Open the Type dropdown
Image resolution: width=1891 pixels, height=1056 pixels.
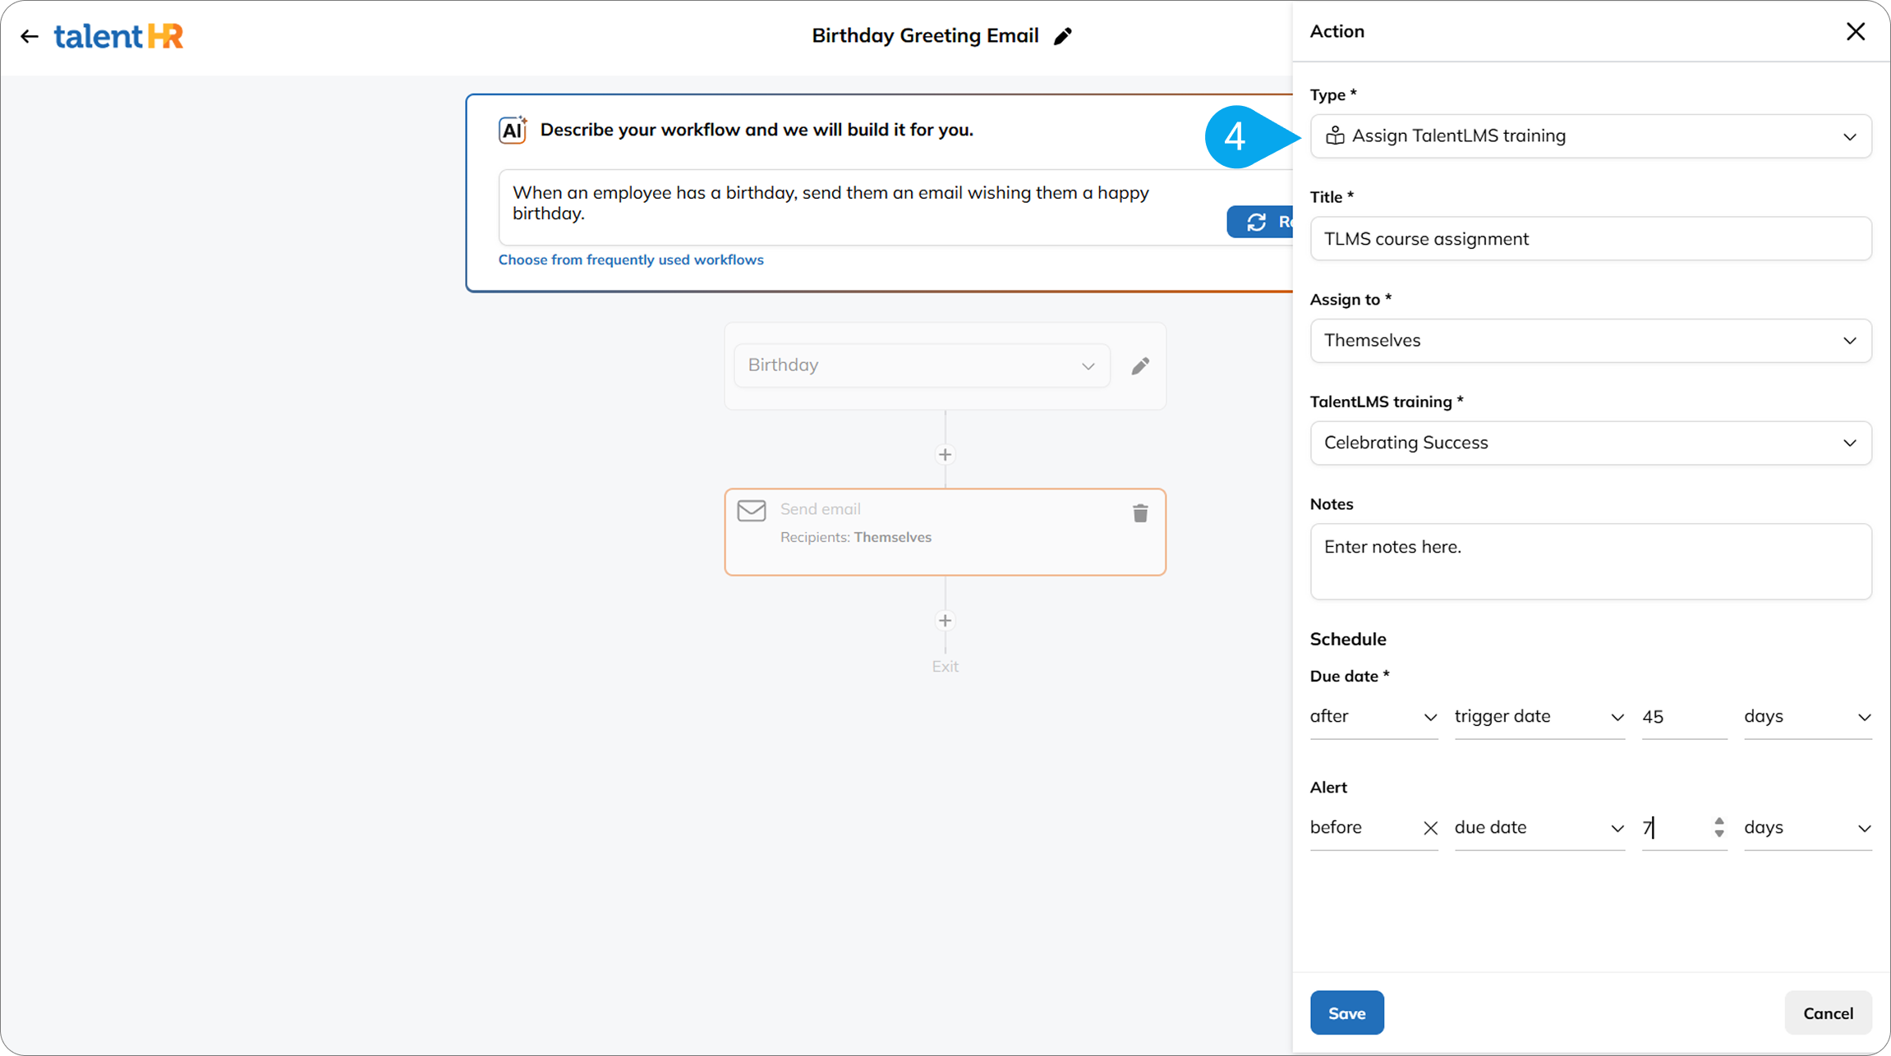[1591, 136]
